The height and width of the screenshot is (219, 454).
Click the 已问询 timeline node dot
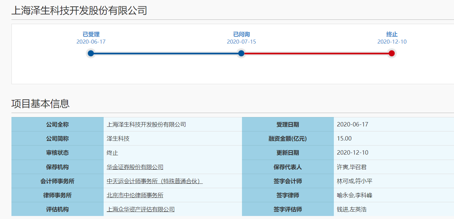tap(241, 53)
